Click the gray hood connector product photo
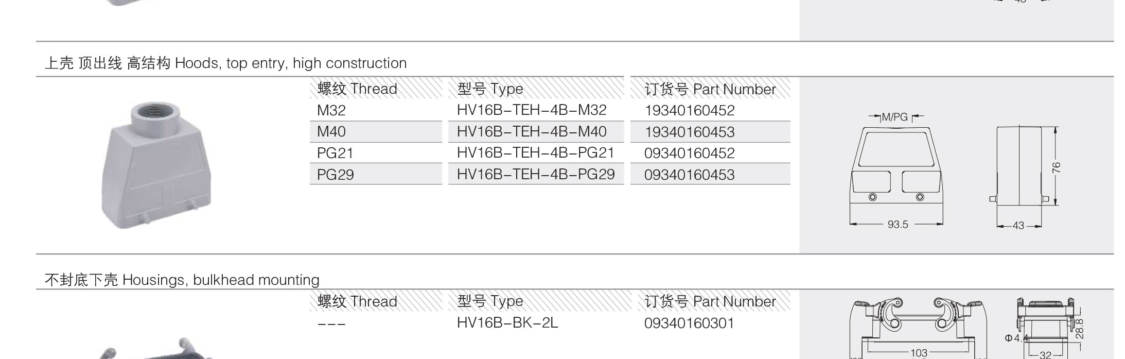The width and height of the screenshot is (1125, 359). pyautogui.click(x=158, y=165)
